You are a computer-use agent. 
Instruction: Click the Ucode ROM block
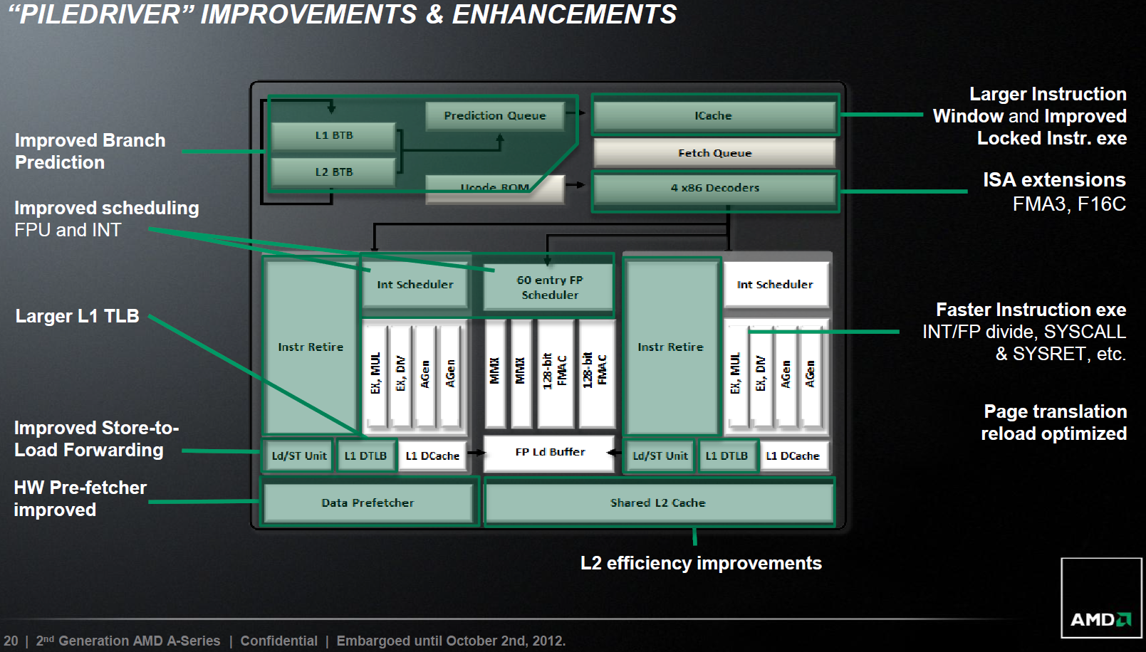[495, 189]
